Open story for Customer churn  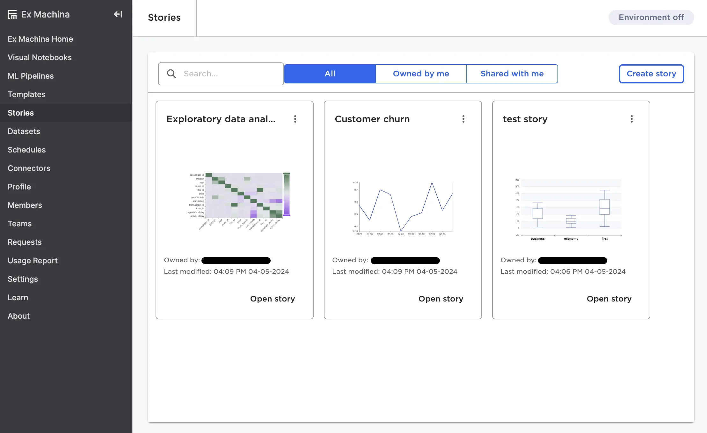click(441, 299)
